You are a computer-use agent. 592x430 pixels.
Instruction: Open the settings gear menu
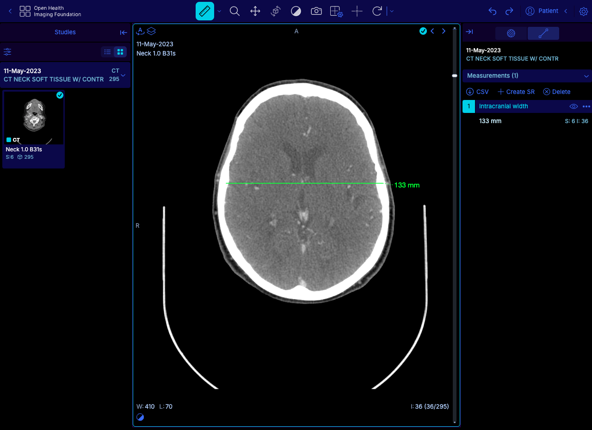point(584,11)
